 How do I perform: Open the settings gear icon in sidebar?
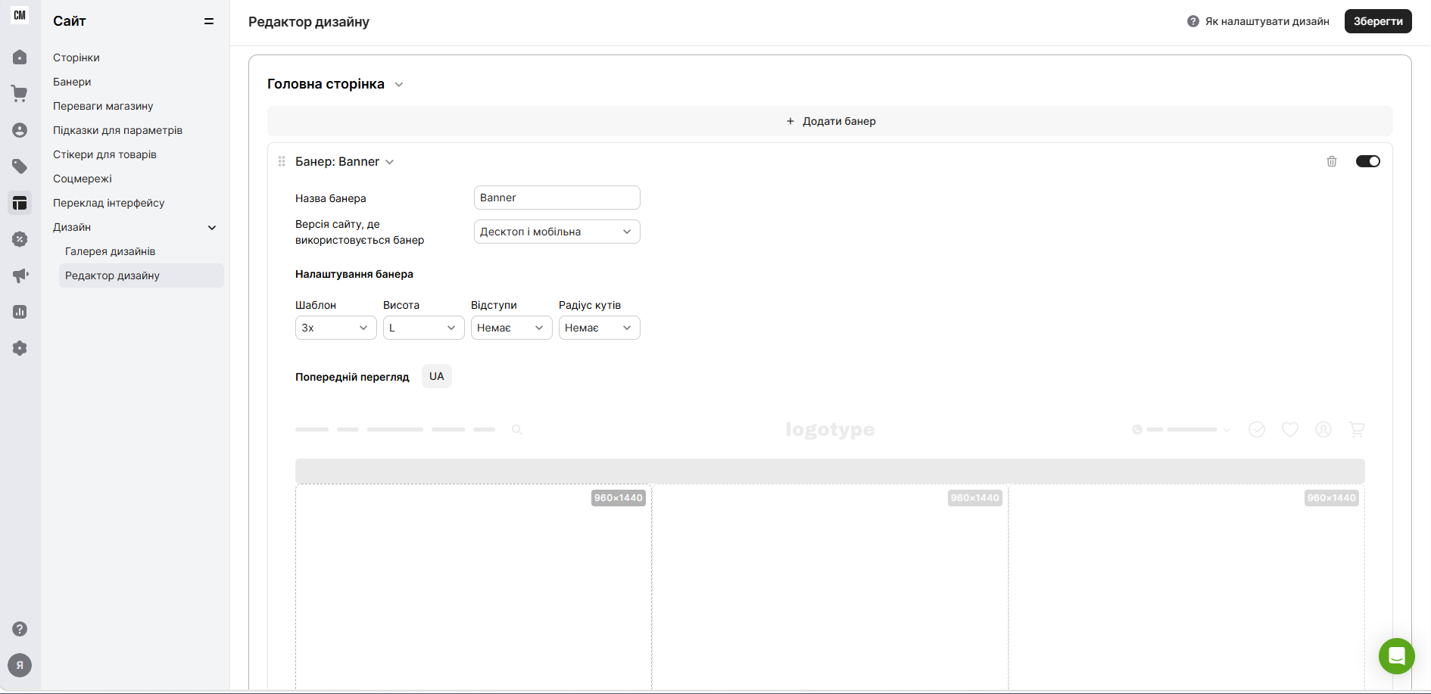pos(20,348)
